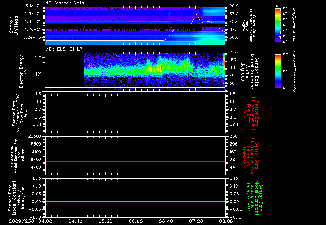
Task: Click the 3.1e+01 sector tick value
Action: click(33, 6)
